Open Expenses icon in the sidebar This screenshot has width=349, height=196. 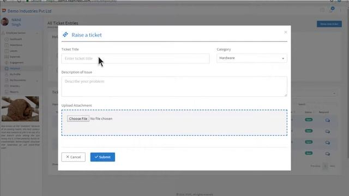(7, 57)
